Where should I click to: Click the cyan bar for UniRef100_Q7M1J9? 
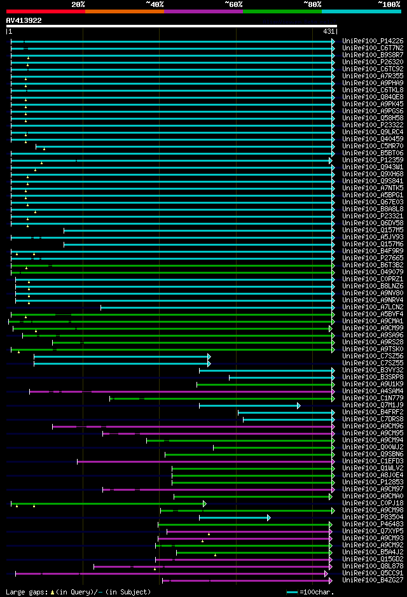[x=250, y=406]
